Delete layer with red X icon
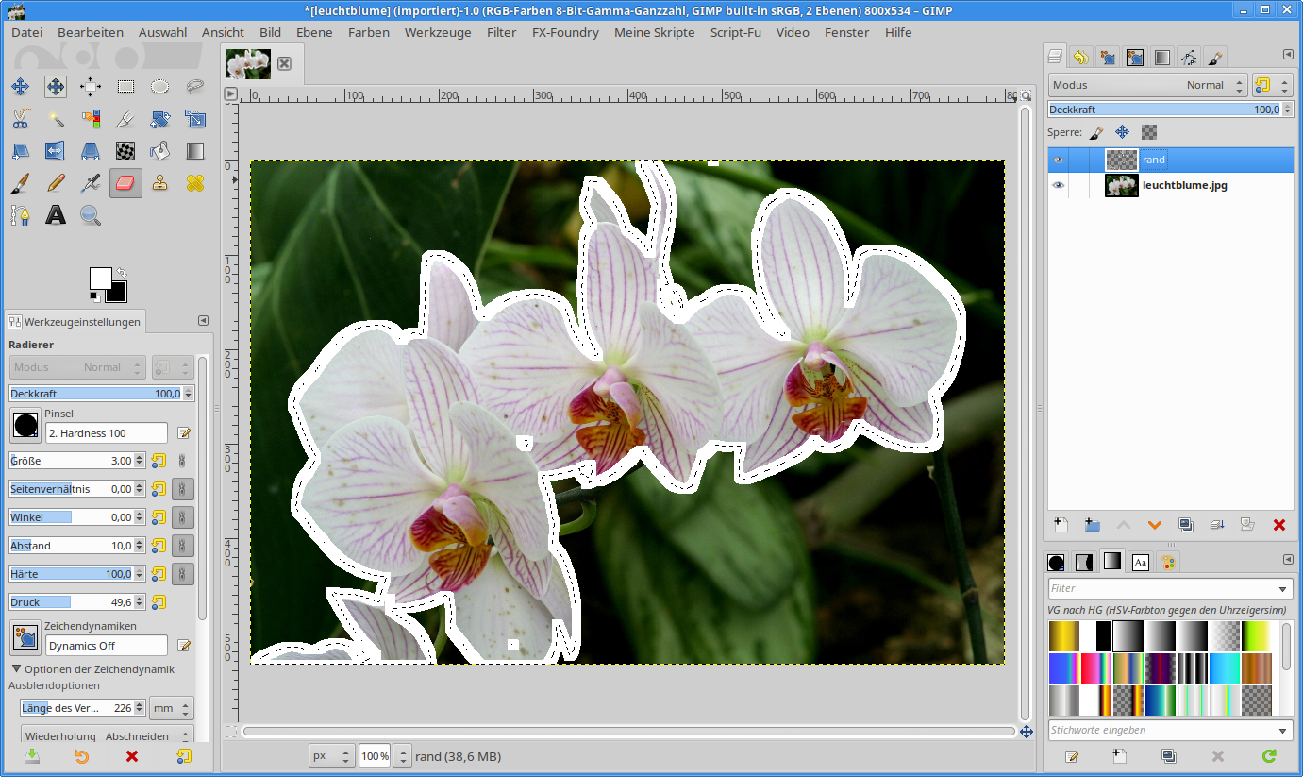Viewport: 1303px width, 777px height. click(x=1279, y=525)
